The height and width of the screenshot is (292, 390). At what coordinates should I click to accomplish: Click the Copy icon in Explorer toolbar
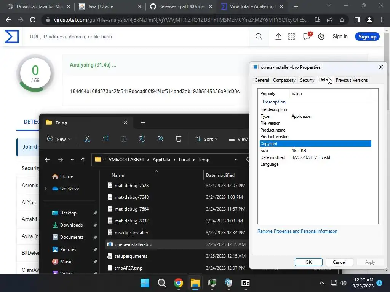[105, 139]
